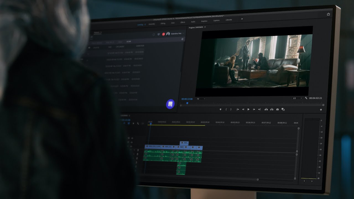
Task: Open the 1/2 playback resolution dropdown
Action: point(298,98)
